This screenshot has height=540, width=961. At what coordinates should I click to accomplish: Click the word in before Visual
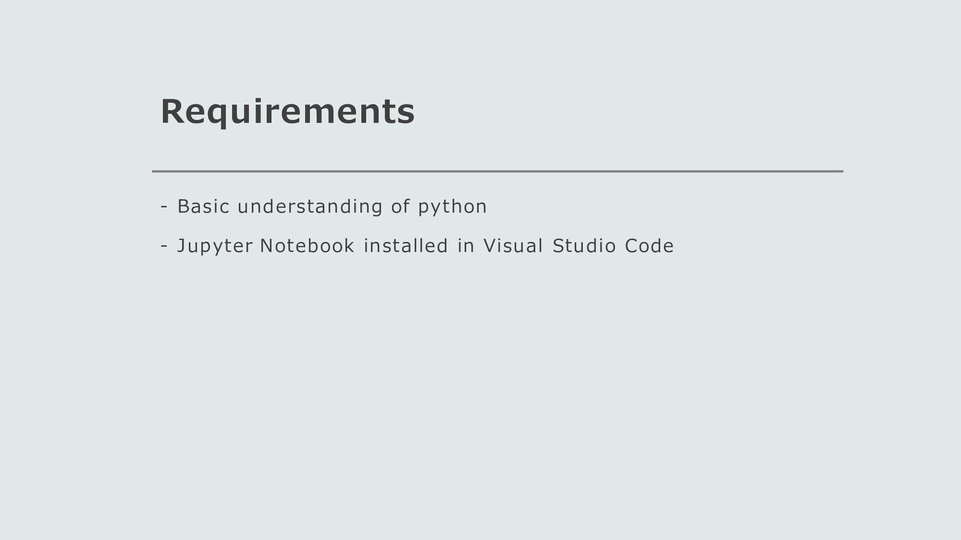tap(465, 245)
